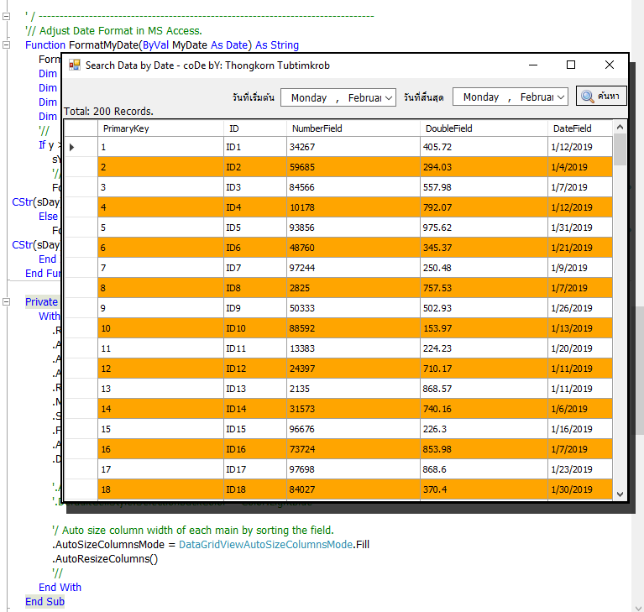
Task: Click DoubleField value 345.37
Action: [484, 248]
